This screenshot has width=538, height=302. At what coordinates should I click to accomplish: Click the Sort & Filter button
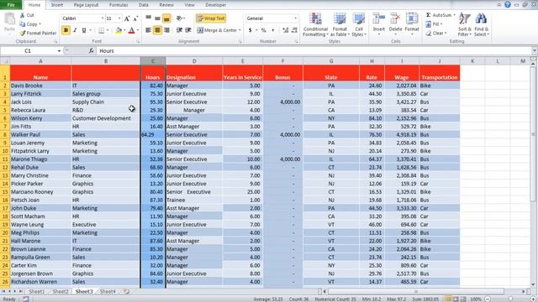(464, 24)
